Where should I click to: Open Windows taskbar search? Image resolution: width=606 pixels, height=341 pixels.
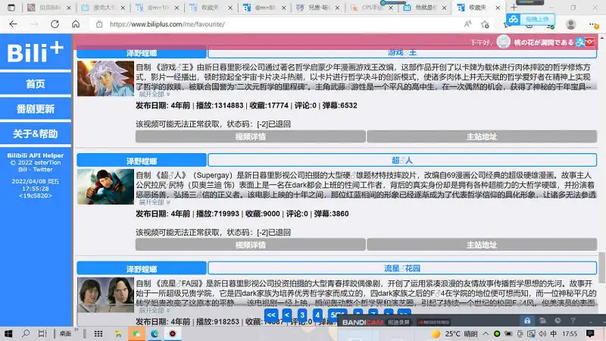coord(26,333)
